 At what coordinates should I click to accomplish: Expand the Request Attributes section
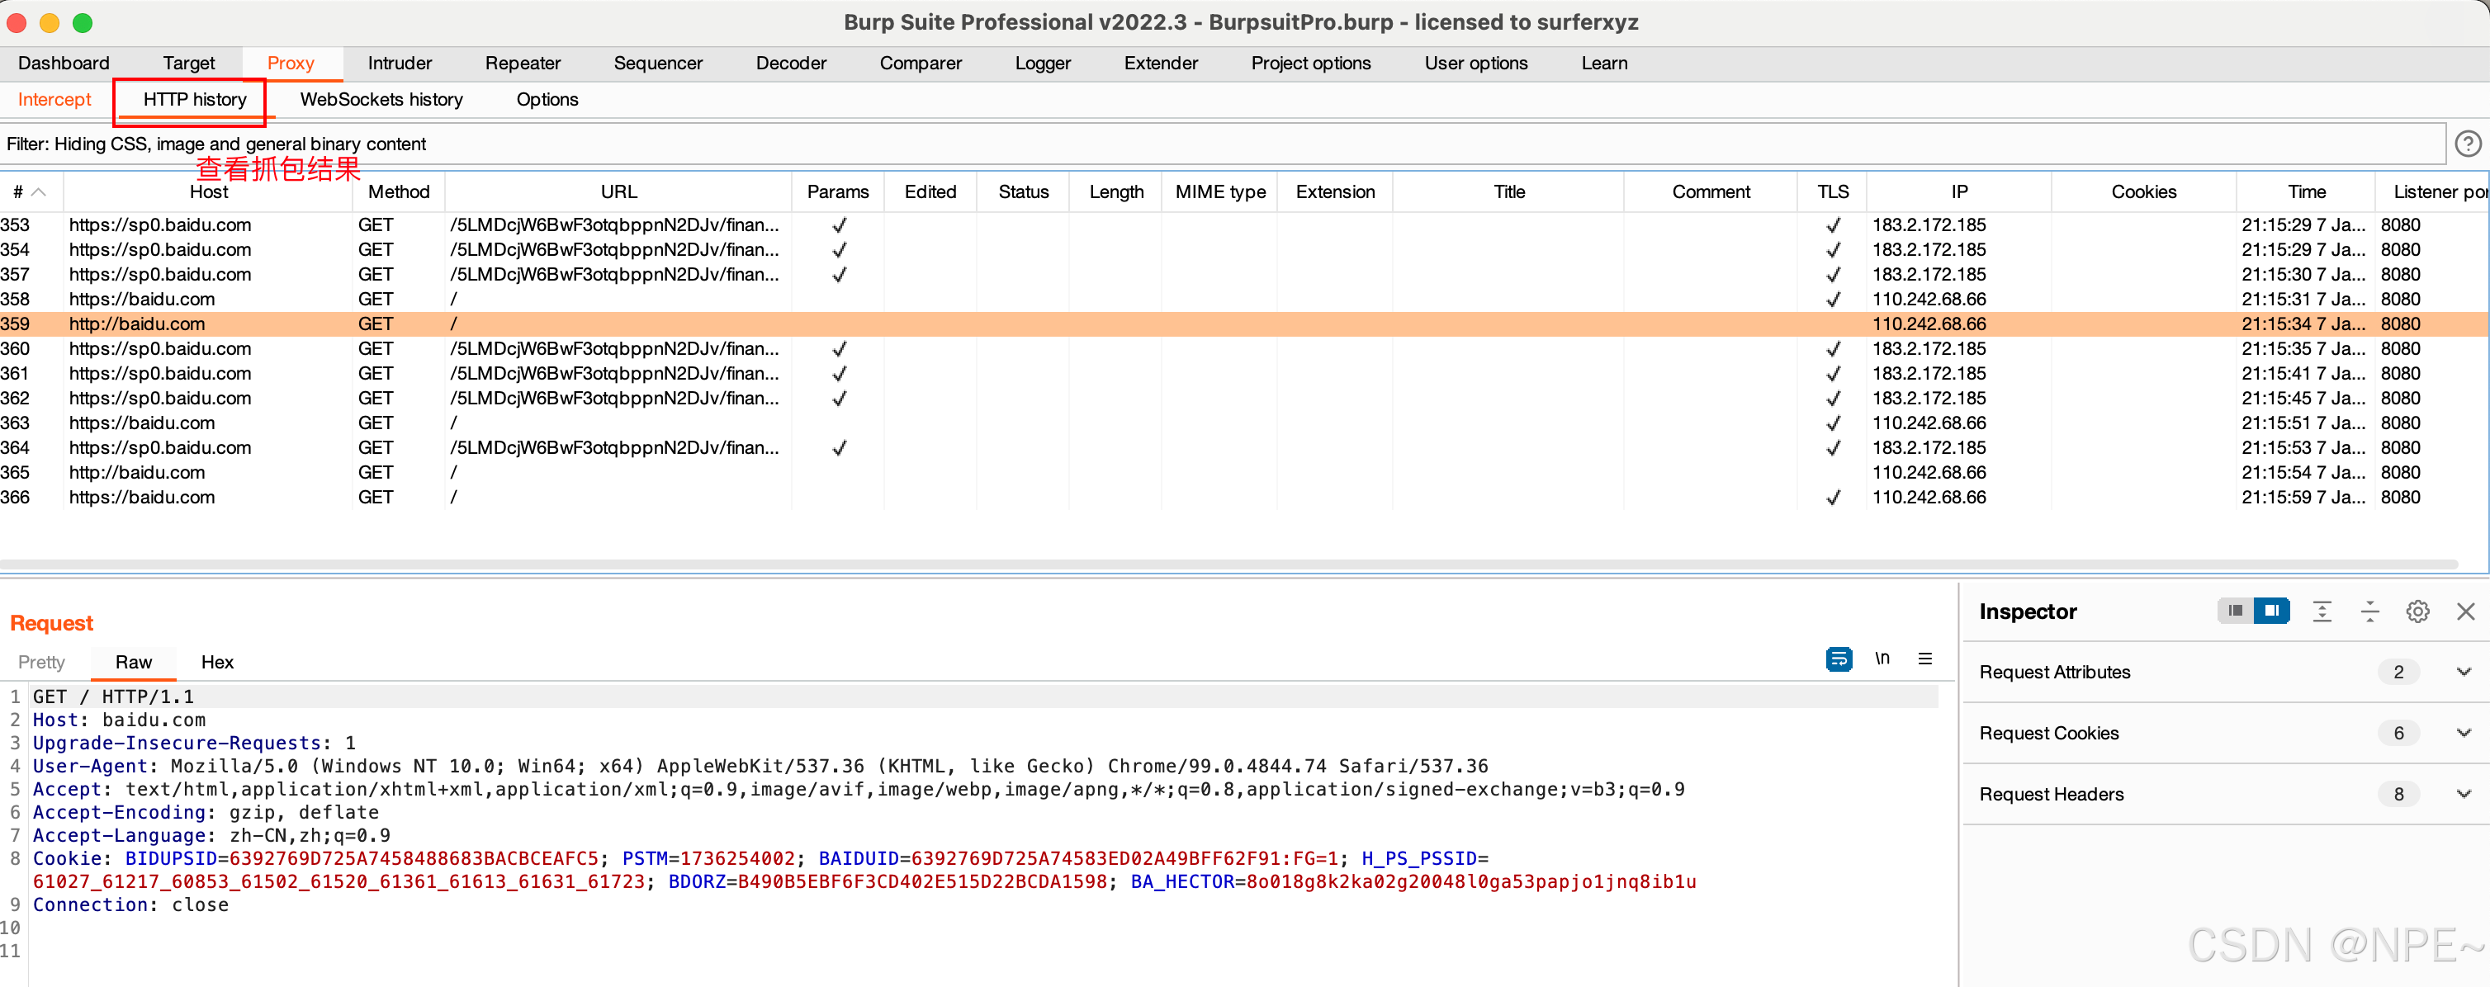2463,672
